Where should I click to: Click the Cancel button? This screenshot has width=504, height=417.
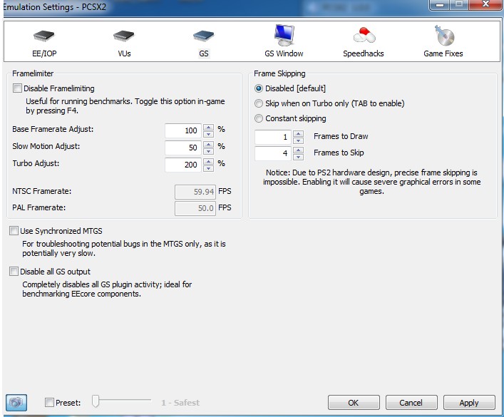coord(411,403)
